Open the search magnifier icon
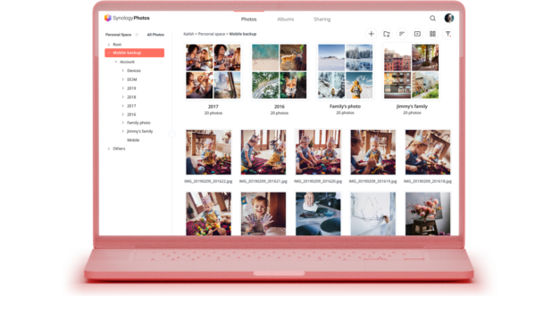The height and width of the screenshot is (335, 560). pyautogui.click(x=432, y=18)
